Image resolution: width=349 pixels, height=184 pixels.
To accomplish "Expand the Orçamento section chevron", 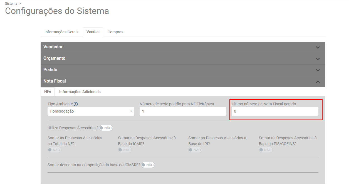I will click(318, 59).
